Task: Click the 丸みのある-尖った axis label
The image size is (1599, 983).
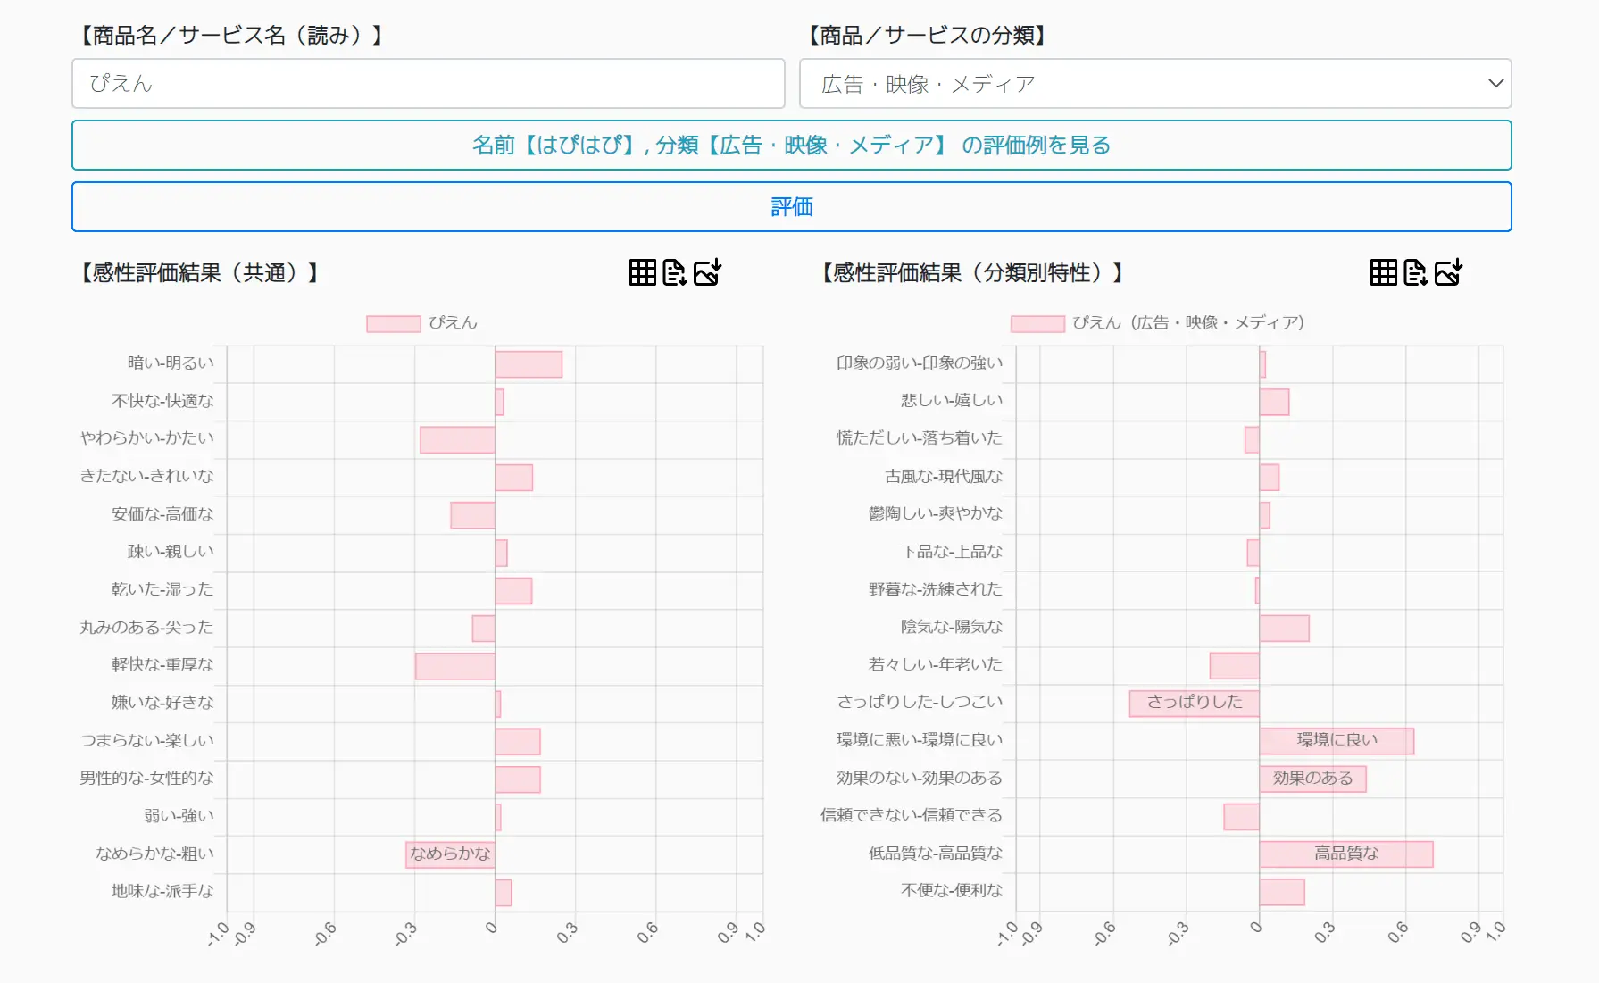Action: (x=146, y=628)
